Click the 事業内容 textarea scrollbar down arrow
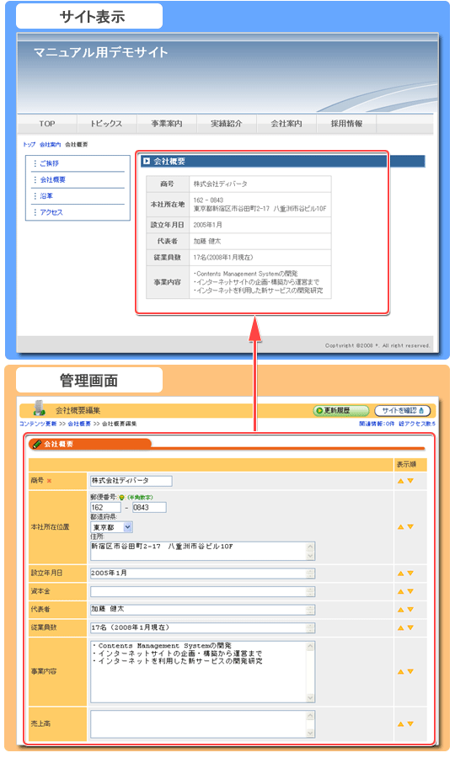 (310, 697)
